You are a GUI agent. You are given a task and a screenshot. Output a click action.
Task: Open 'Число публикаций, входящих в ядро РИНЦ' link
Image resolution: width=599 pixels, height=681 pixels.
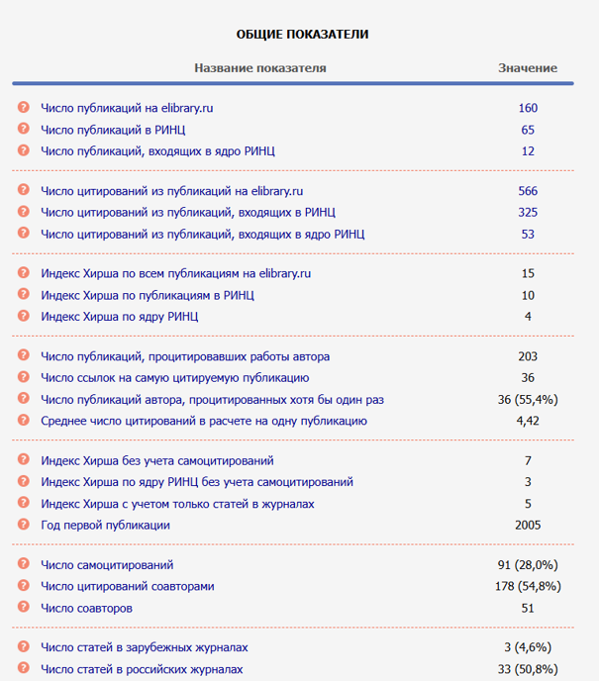point(157,151)
